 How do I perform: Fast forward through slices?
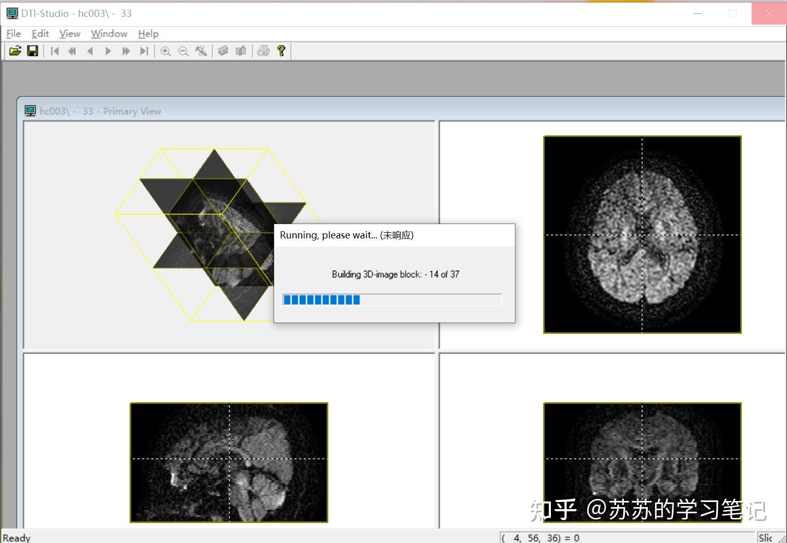(x=126, y=51)
